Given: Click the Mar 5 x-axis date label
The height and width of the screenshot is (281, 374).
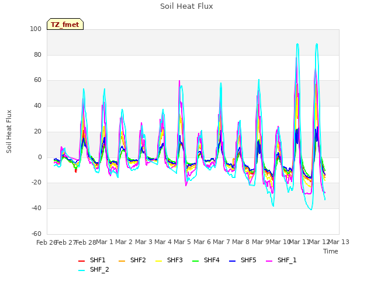Looking at the screenshot, I should click(182, 242).
